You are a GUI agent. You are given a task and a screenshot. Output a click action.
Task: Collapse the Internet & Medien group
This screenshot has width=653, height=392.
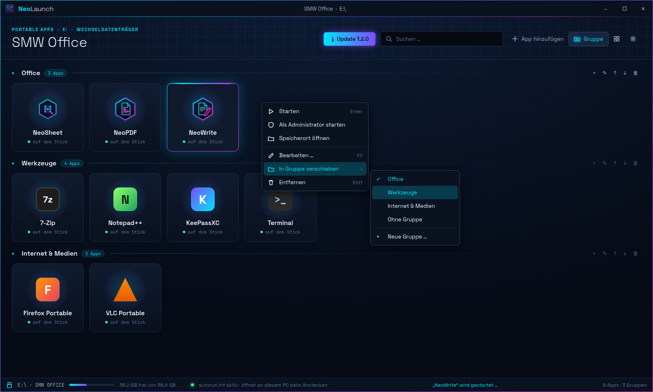pos(13,254)
